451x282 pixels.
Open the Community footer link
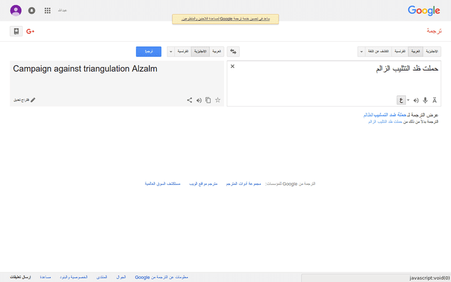(102, 277)
